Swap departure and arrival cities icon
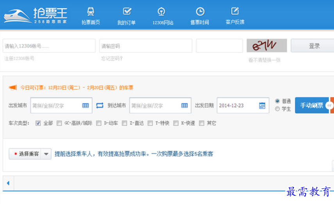Viewport: 334px width, 204px height. (x=100, y=105)
